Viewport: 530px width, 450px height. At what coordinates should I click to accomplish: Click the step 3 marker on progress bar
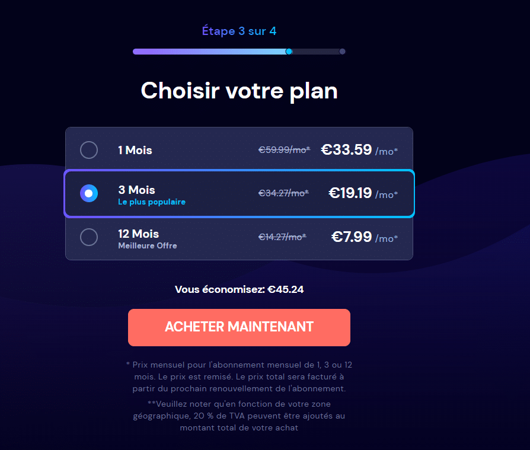289,52
